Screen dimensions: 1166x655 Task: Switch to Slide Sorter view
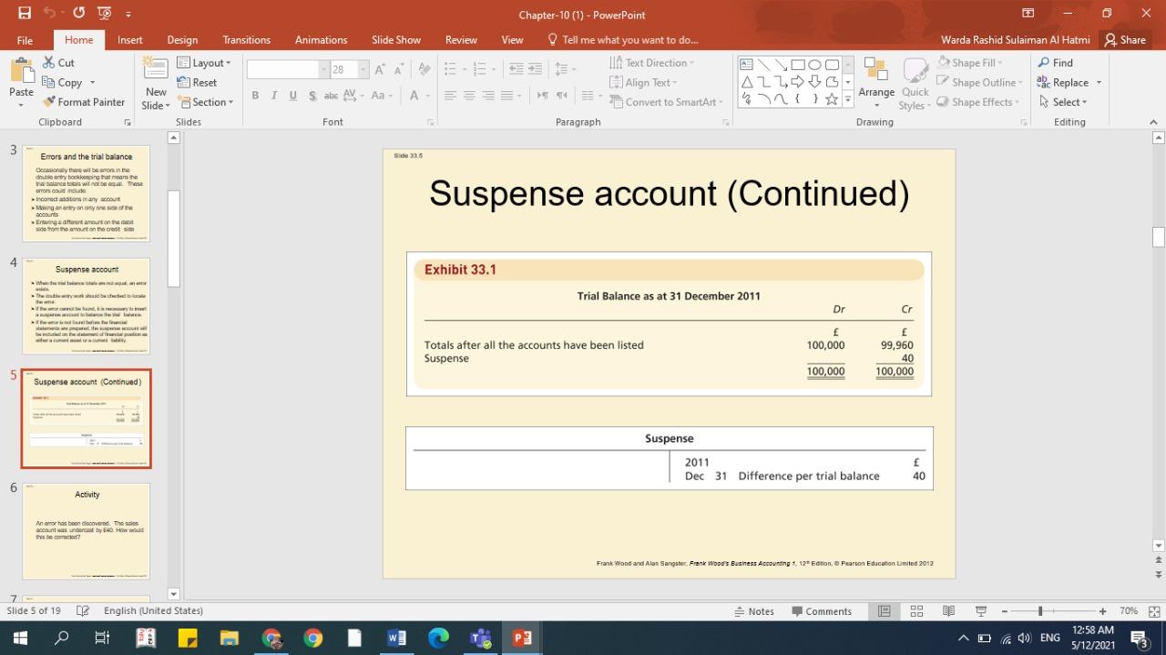click(916, 611)
